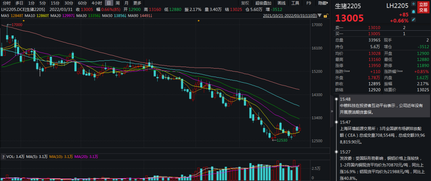Viewport: 431px width, 181px height.
Task: Open the 更多 periods dropdown
Action: pos(137,3)
